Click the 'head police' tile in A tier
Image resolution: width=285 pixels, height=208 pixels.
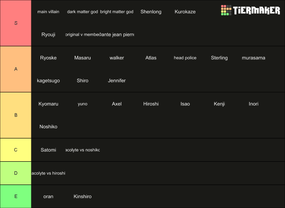coord(185,58)
